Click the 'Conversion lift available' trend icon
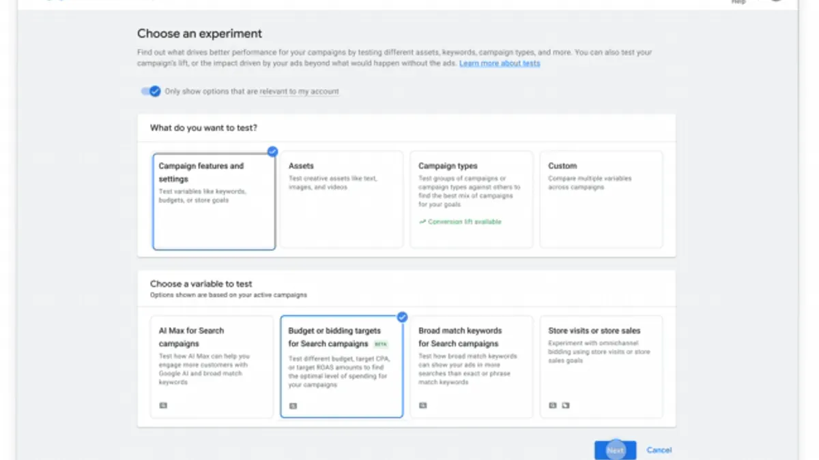819x460 pixels. click(422, 221)
